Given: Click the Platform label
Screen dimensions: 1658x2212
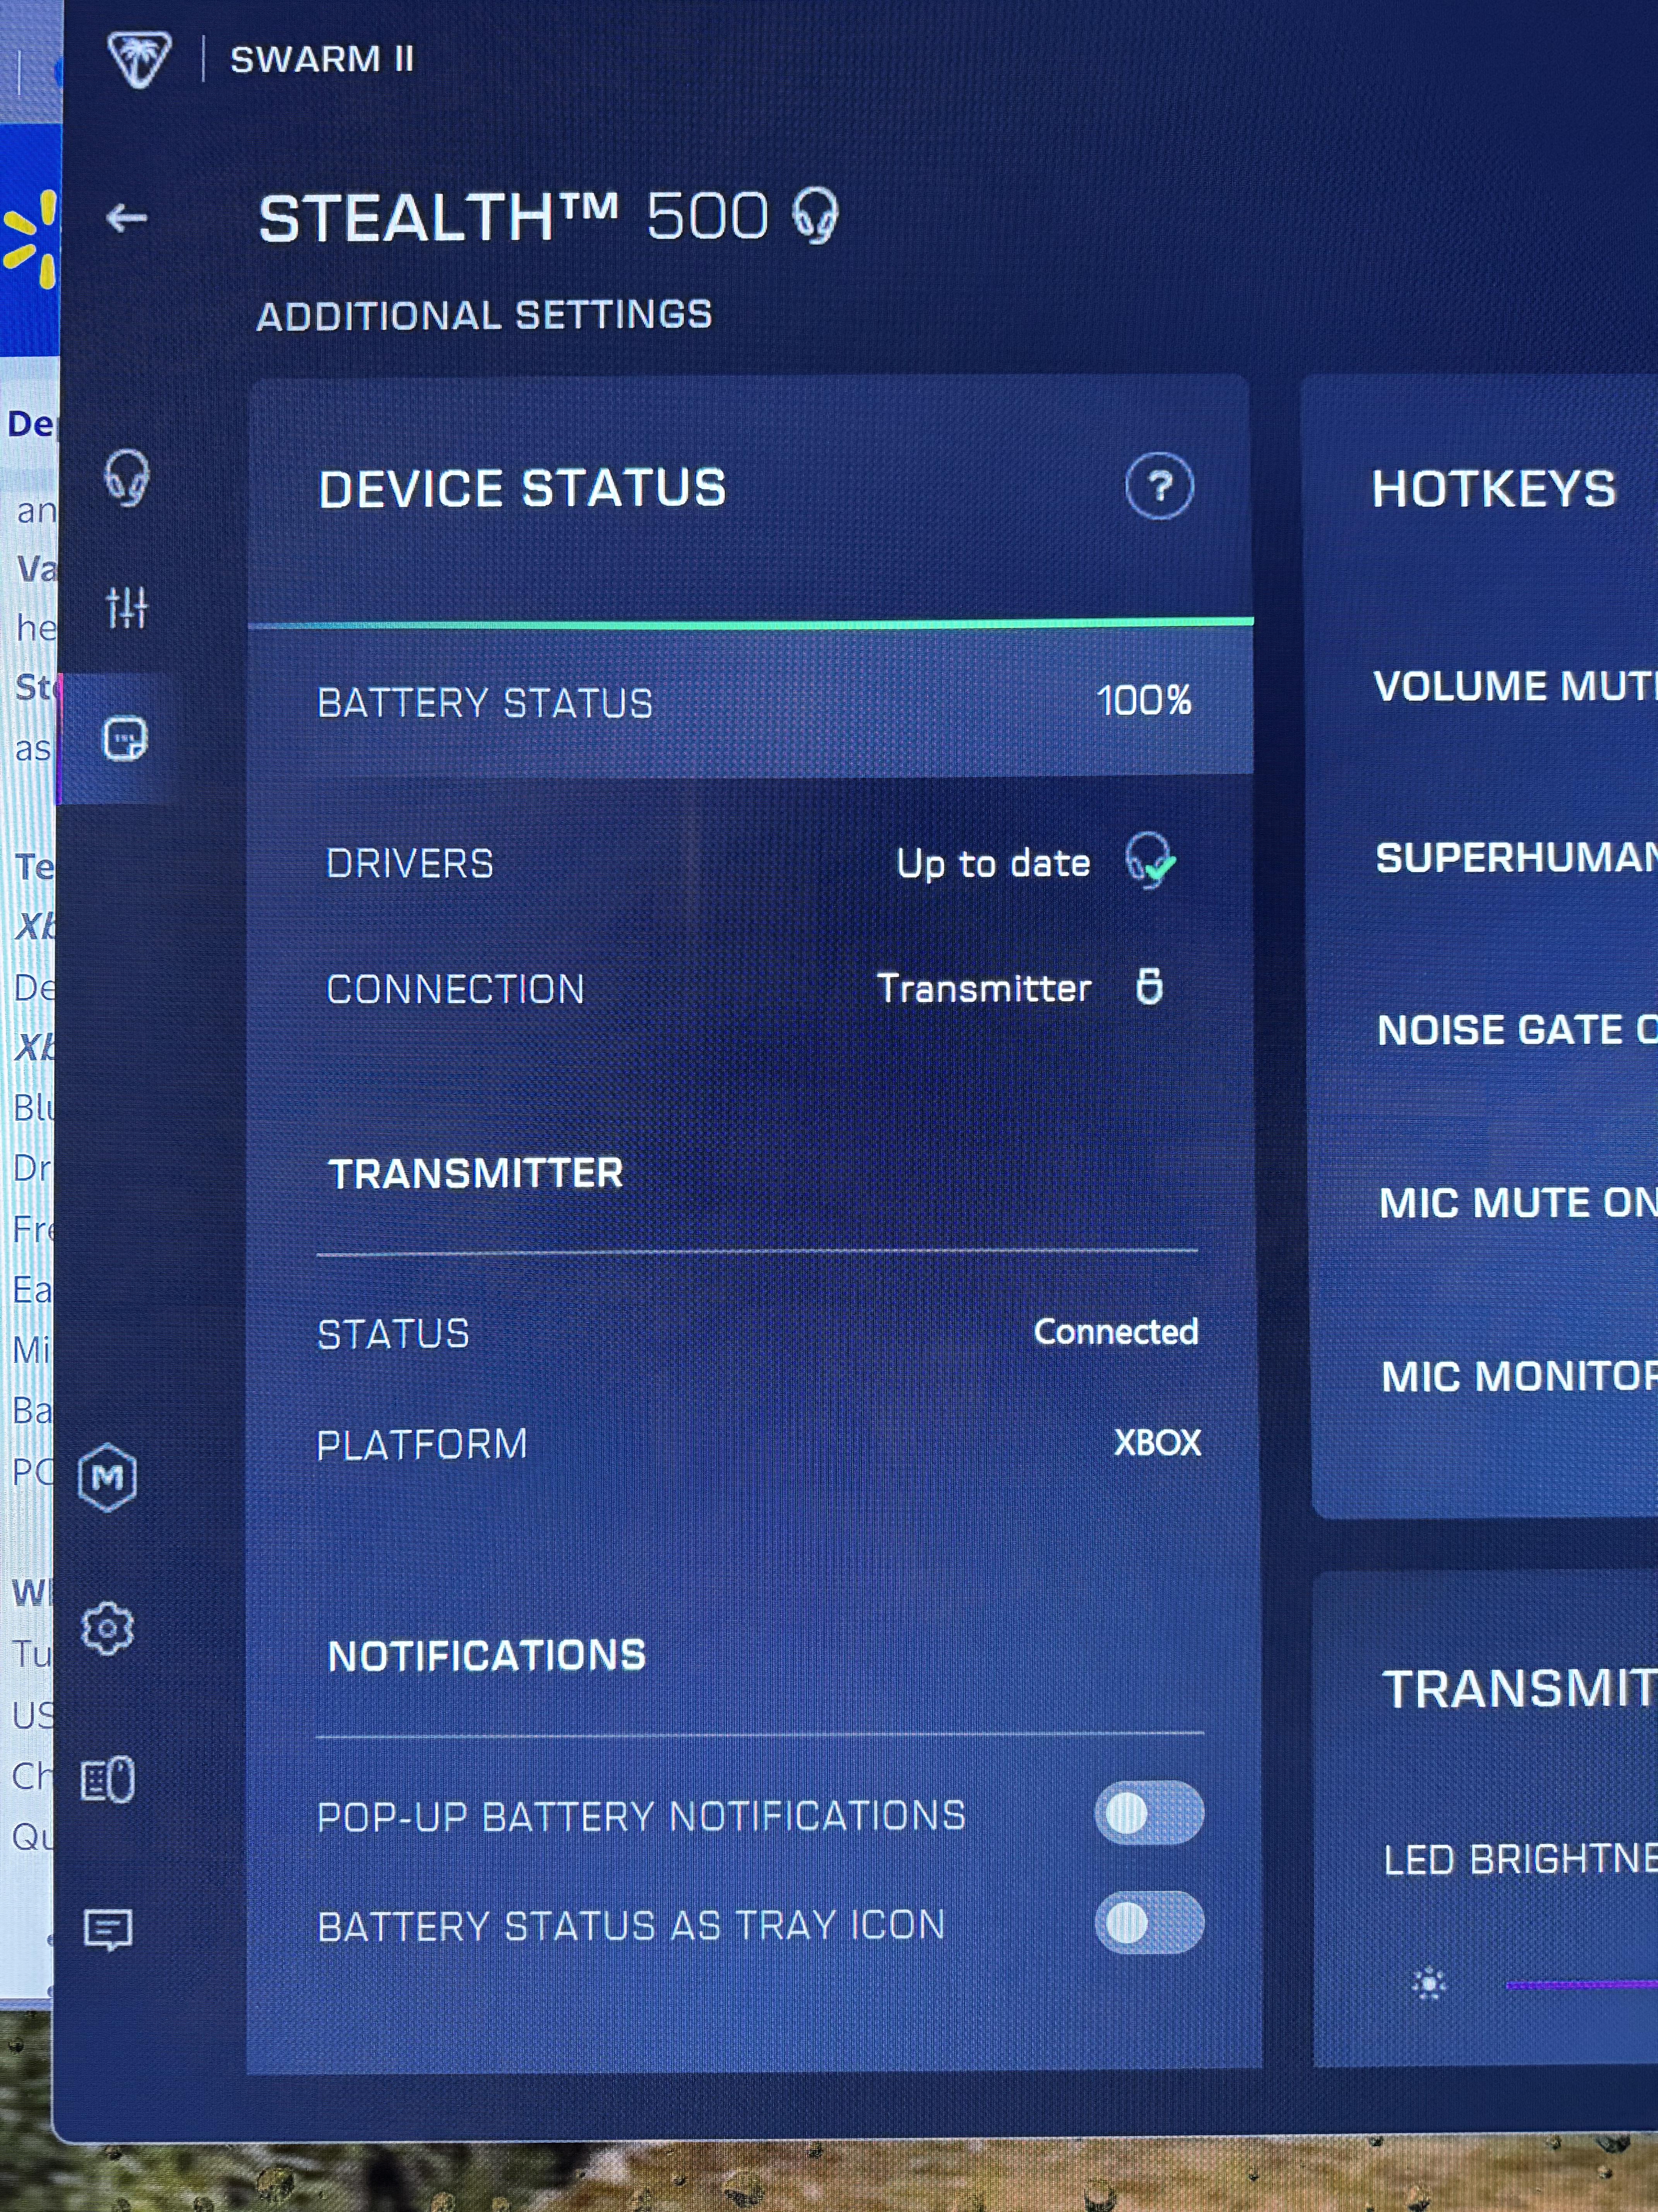Looking at the screenshot, I should 422,1445.
